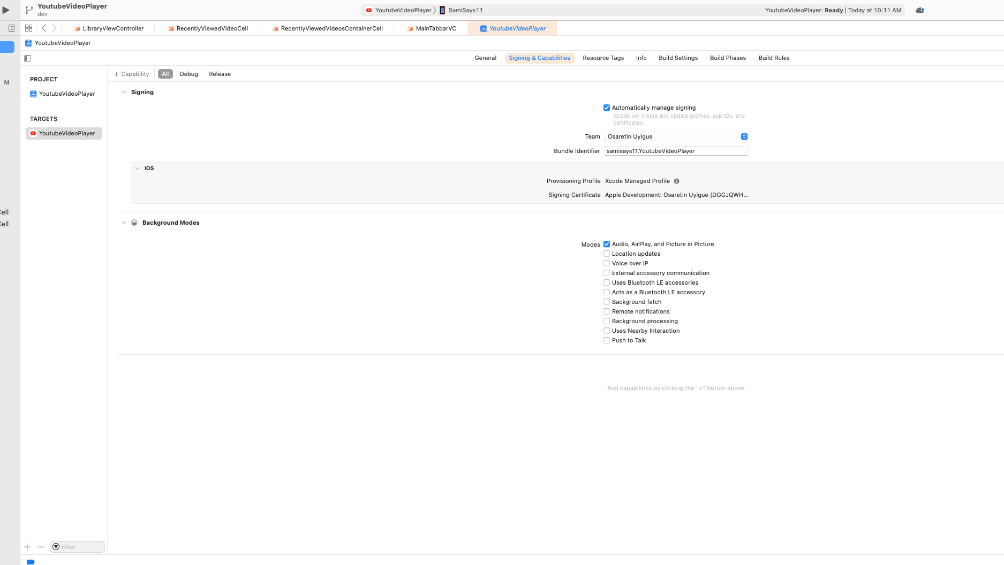
Task: Click the Background Modes capability icon
Action: click(134, 223)
